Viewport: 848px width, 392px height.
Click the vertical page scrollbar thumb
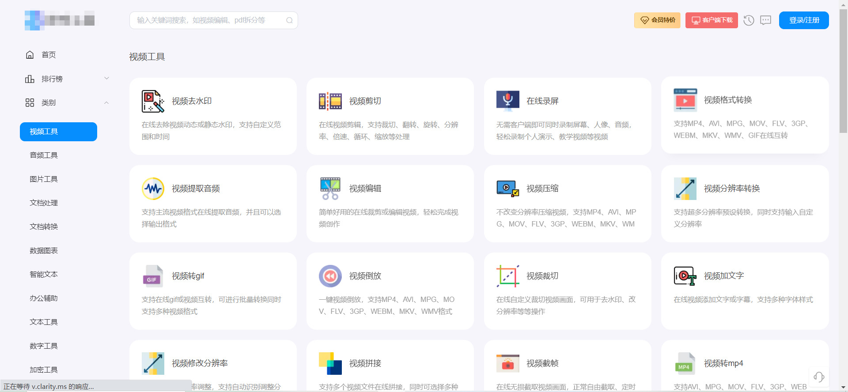pos(843,71)
